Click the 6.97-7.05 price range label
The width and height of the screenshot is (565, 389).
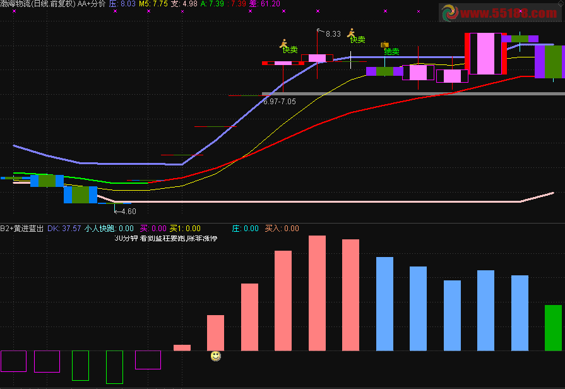[280, 102]
